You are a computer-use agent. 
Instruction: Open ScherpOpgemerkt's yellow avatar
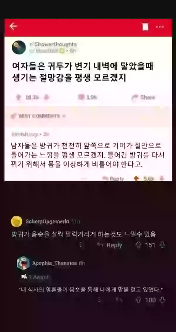coord(16,222)
